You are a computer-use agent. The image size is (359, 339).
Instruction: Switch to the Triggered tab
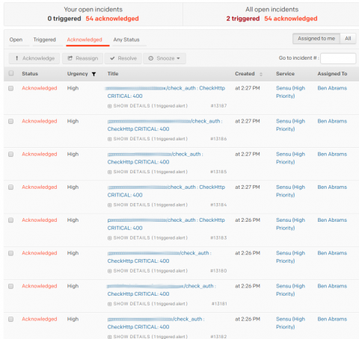click(x=45, y=40)
